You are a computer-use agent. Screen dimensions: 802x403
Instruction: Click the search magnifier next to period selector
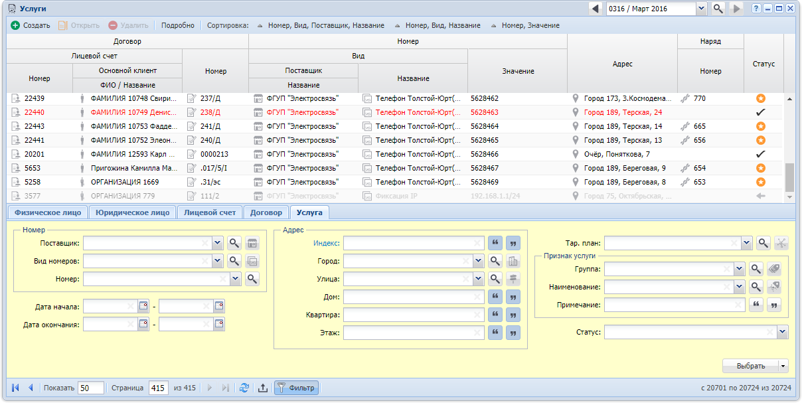[x=718, y=9]
